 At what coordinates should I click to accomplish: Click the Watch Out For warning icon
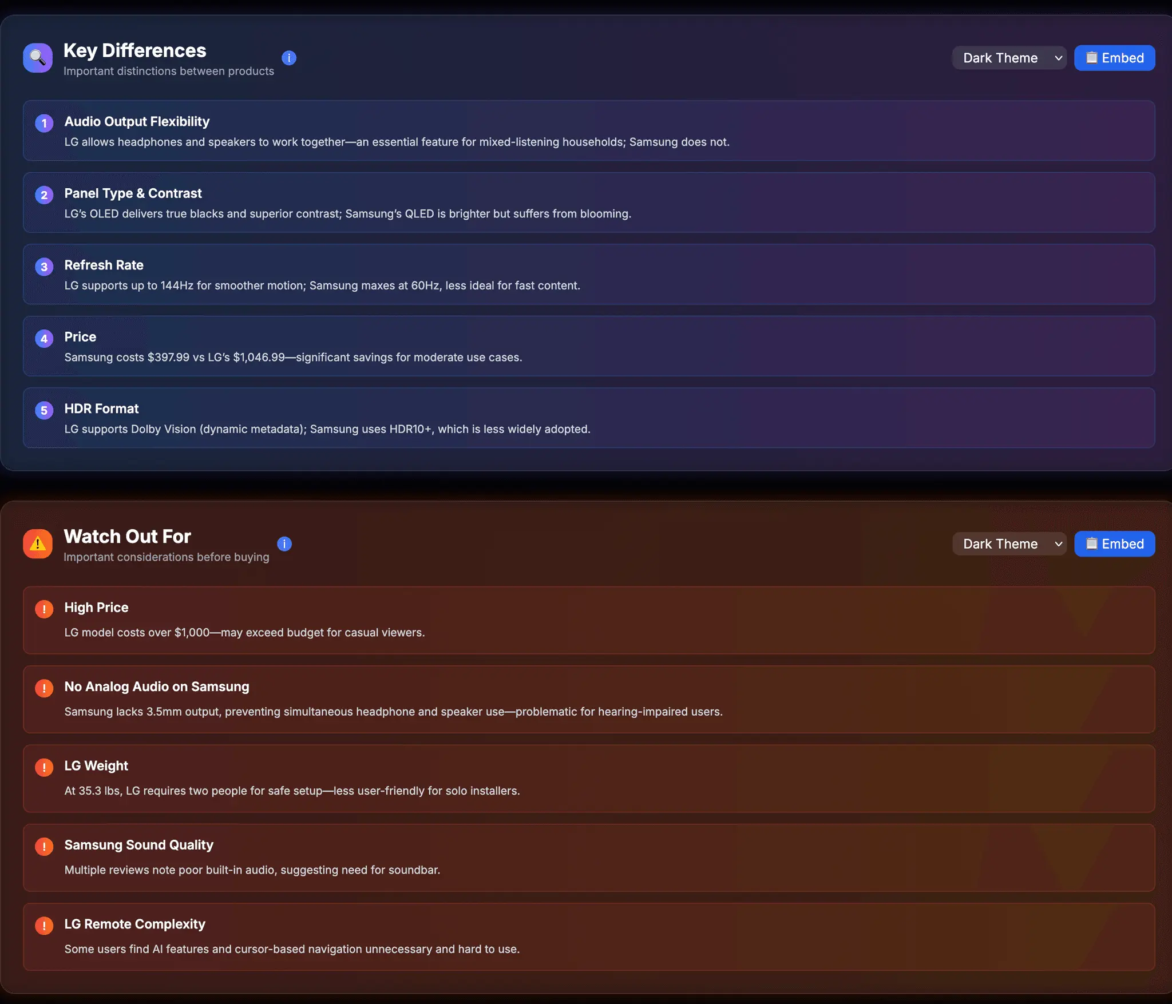click(x=38, y=543)
